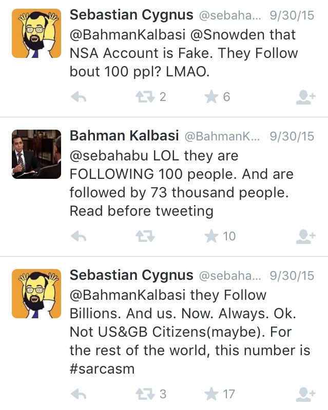Screen dimensions: 328x410
Task: Tap add-person icon on the #sarcasm tweet
Action: coord(305,394)
